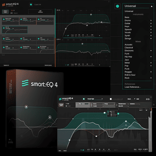Screen dimensions: 156x156
Task: Open the Bass Amp profile dropdown arrow
Action: tap(13, 20)
